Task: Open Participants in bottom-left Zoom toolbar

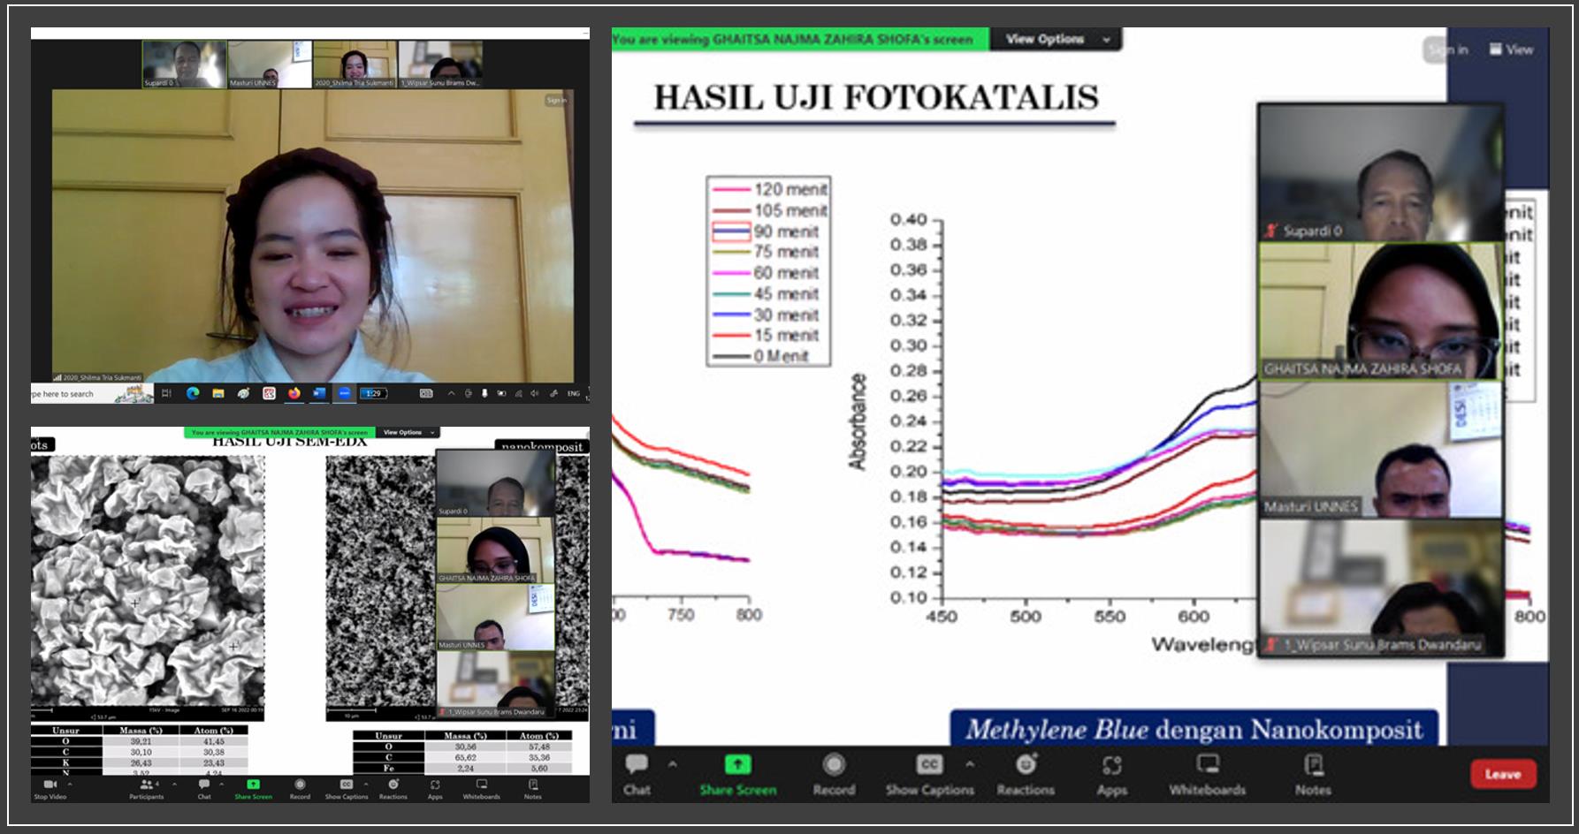Action: pyautogui.click(x=146, y=788)
